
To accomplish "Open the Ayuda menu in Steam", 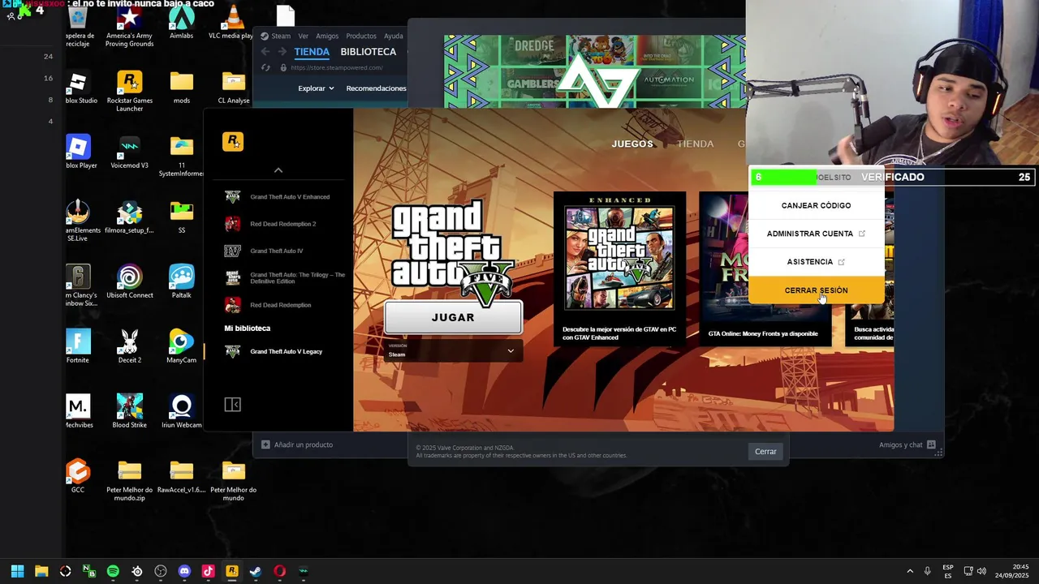I will point(393,36).
